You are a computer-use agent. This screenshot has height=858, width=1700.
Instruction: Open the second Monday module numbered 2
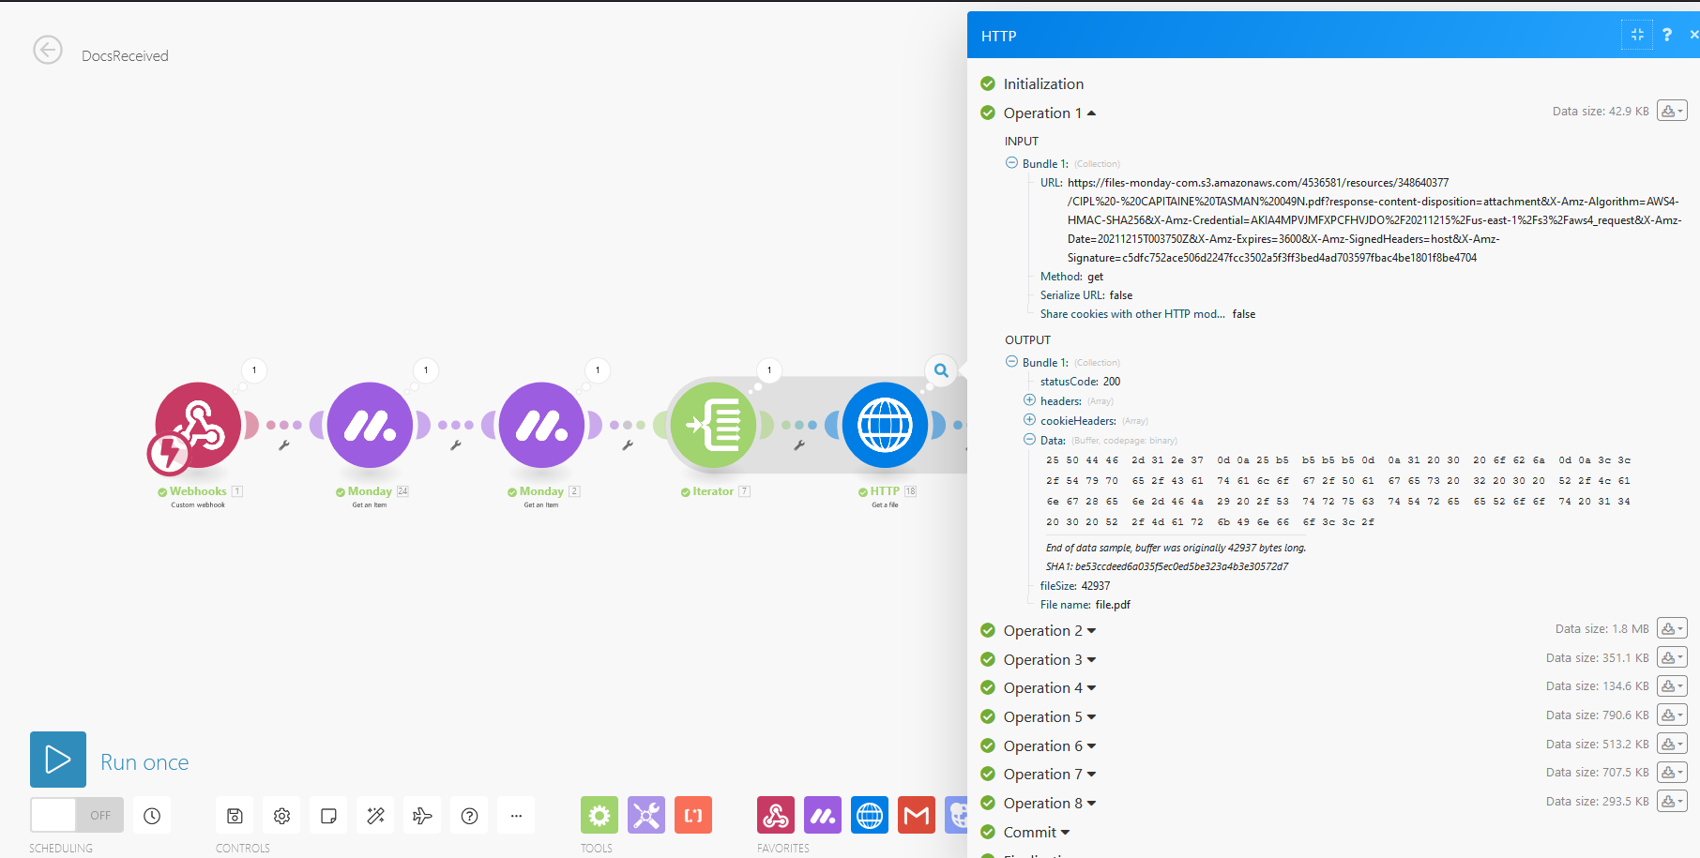[x=541, y=425]
